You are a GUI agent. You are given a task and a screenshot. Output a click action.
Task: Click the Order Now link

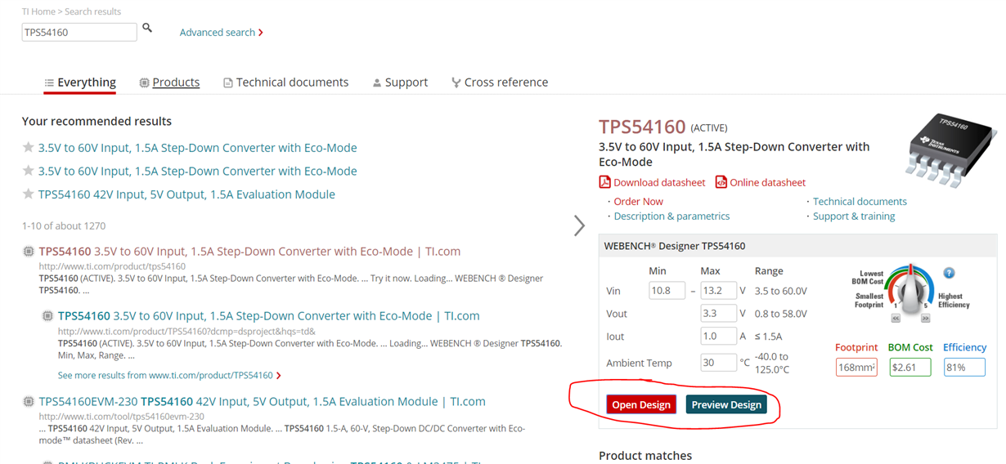pos(638,202)
